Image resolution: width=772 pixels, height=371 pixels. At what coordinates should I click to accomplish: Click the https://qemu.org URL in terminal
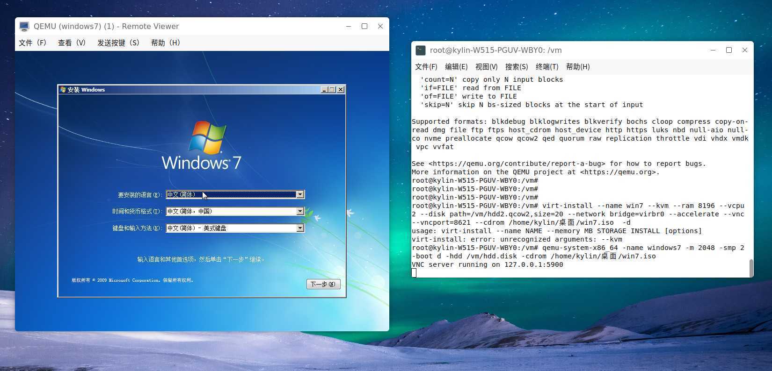tap(618, 172)
